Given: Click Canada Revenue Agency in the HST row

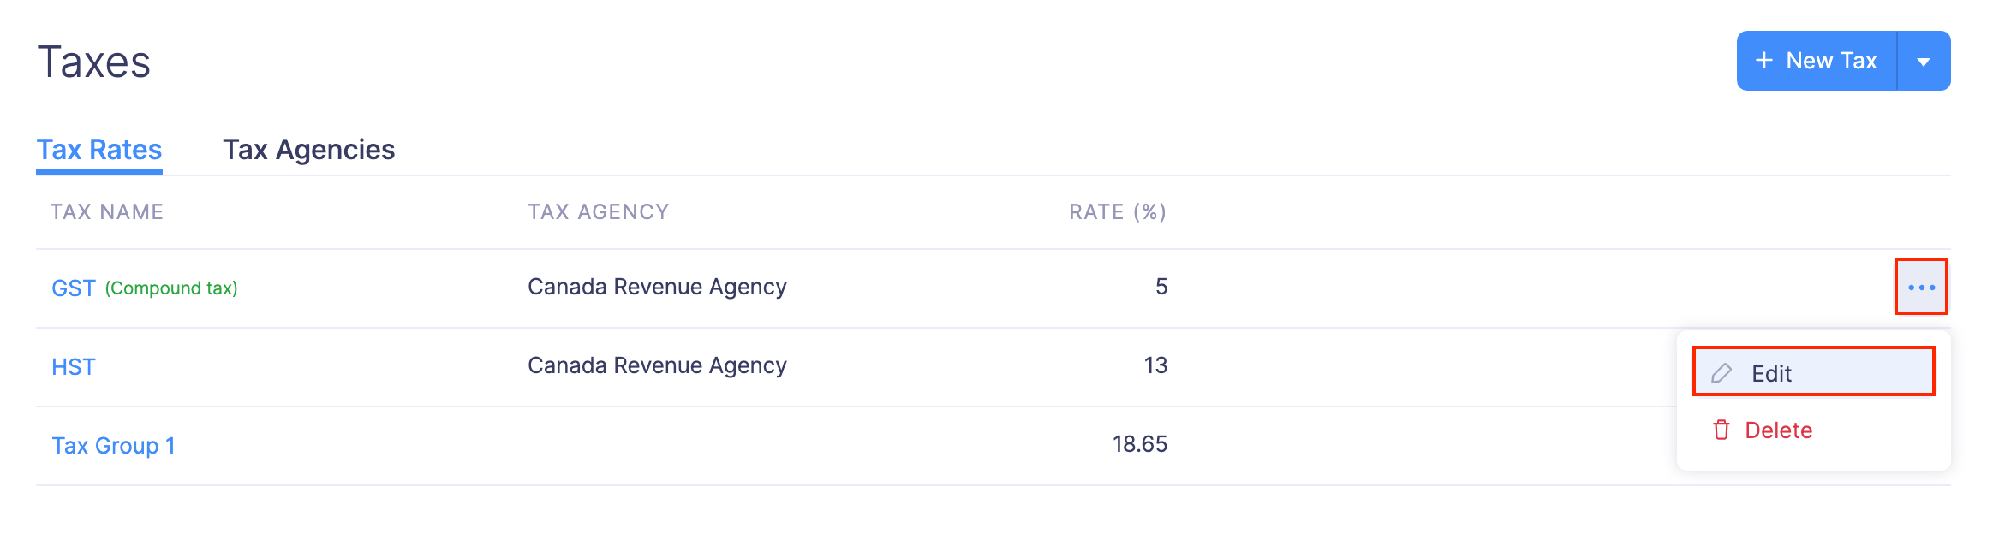Looking at the screenshot, I should pyautogui.click(x=657, y=365).
